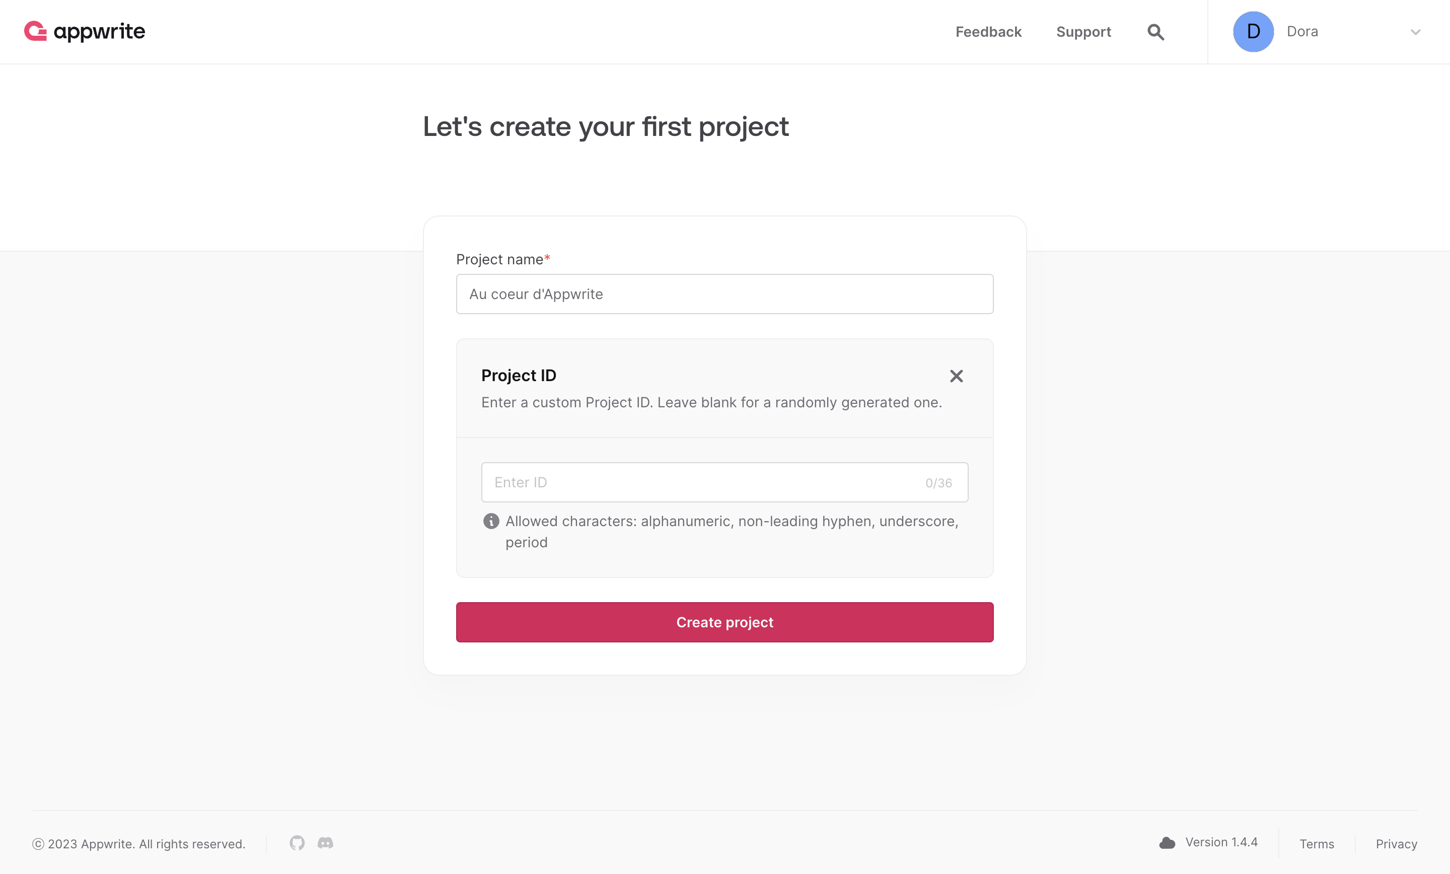
Task: Dismiss the Project ID section with the X
Action: 956,376
